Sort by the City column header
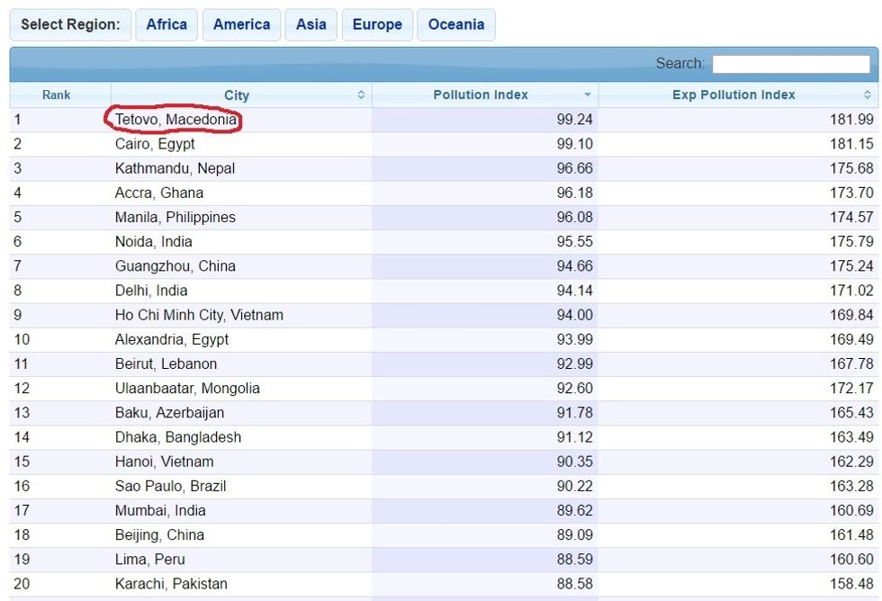This screenshot has width=882, height=601. click(x=237, y=94)
